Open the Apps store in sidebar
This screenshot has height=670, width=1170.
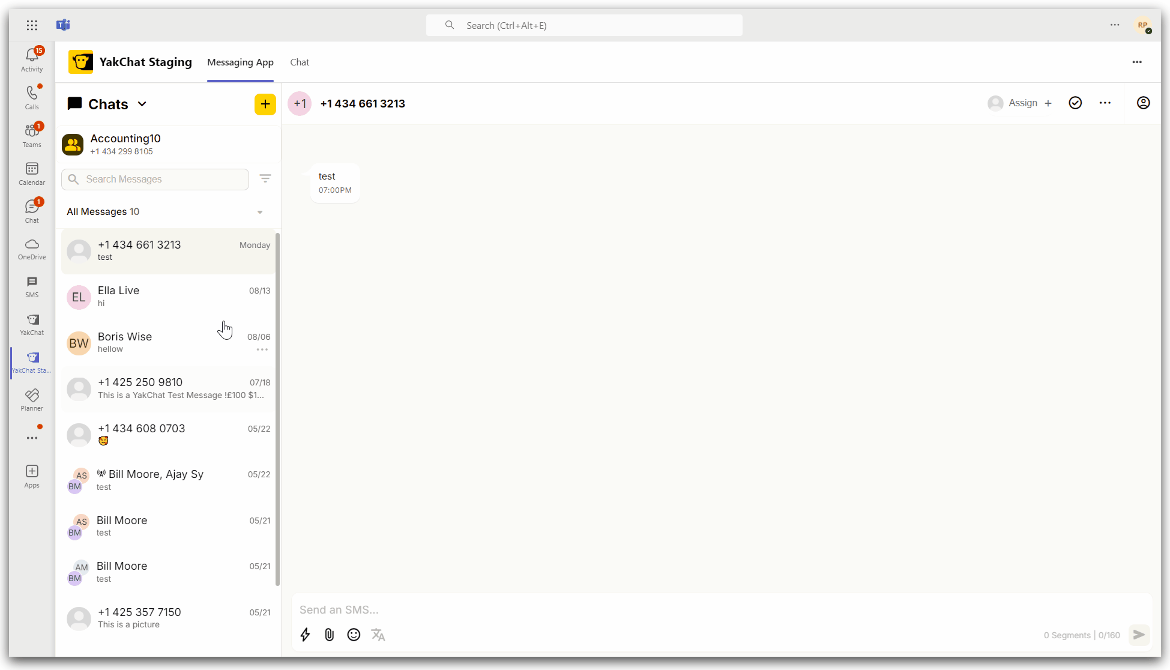(x=32, y=477)
